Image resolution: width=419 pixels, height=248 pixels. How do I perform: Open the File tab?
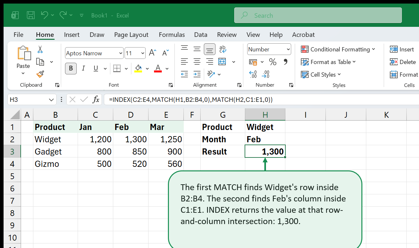click(18, 35)
